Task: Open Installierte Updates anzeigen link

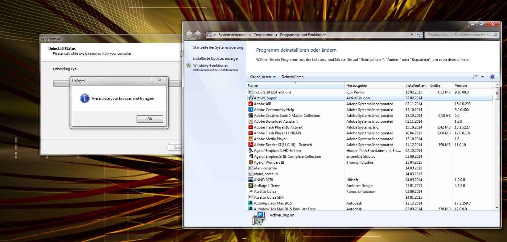Action: (216, 58)
